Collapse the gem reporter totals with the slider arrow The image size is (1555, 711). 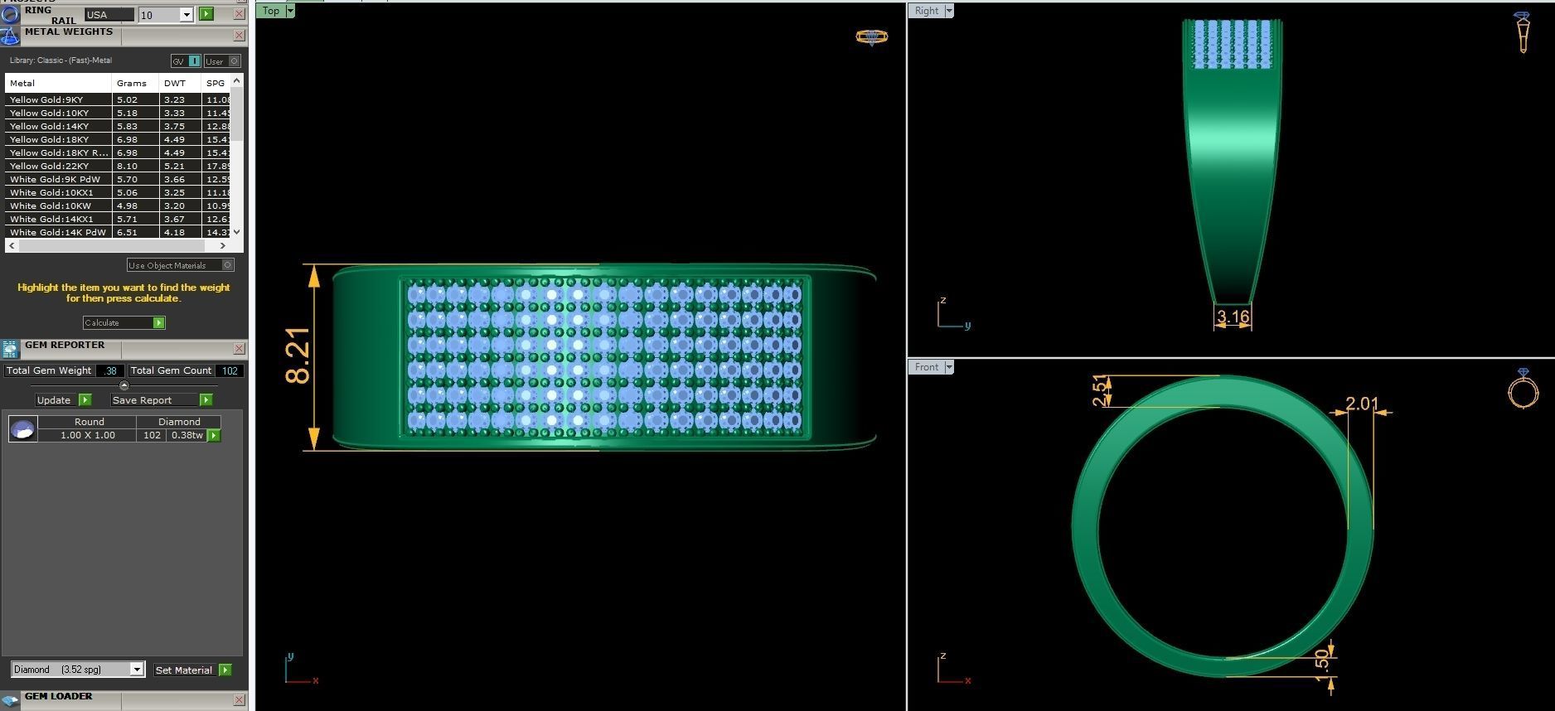pyautogui.click(x=124, y=385)
